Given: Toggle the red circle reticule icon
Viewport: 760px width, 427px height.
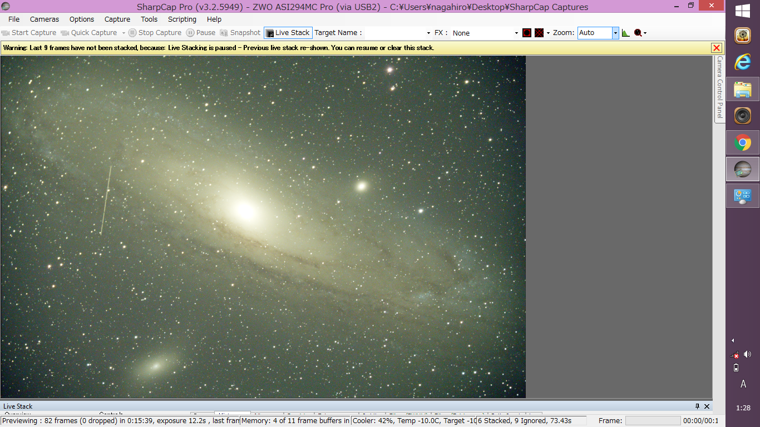Looking at the screenshot, I should [x=527, y=33].
